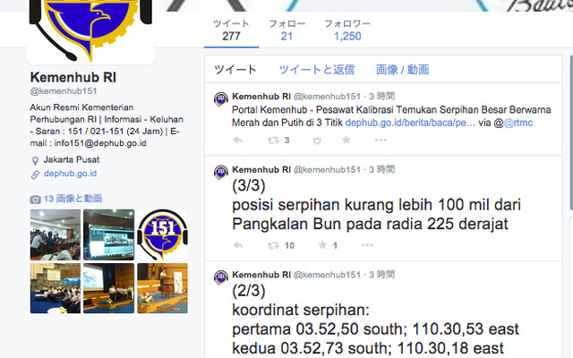Open the フォロワー 1,250 followers tab
Screen dimensions: 573x358
coord(347,30)
